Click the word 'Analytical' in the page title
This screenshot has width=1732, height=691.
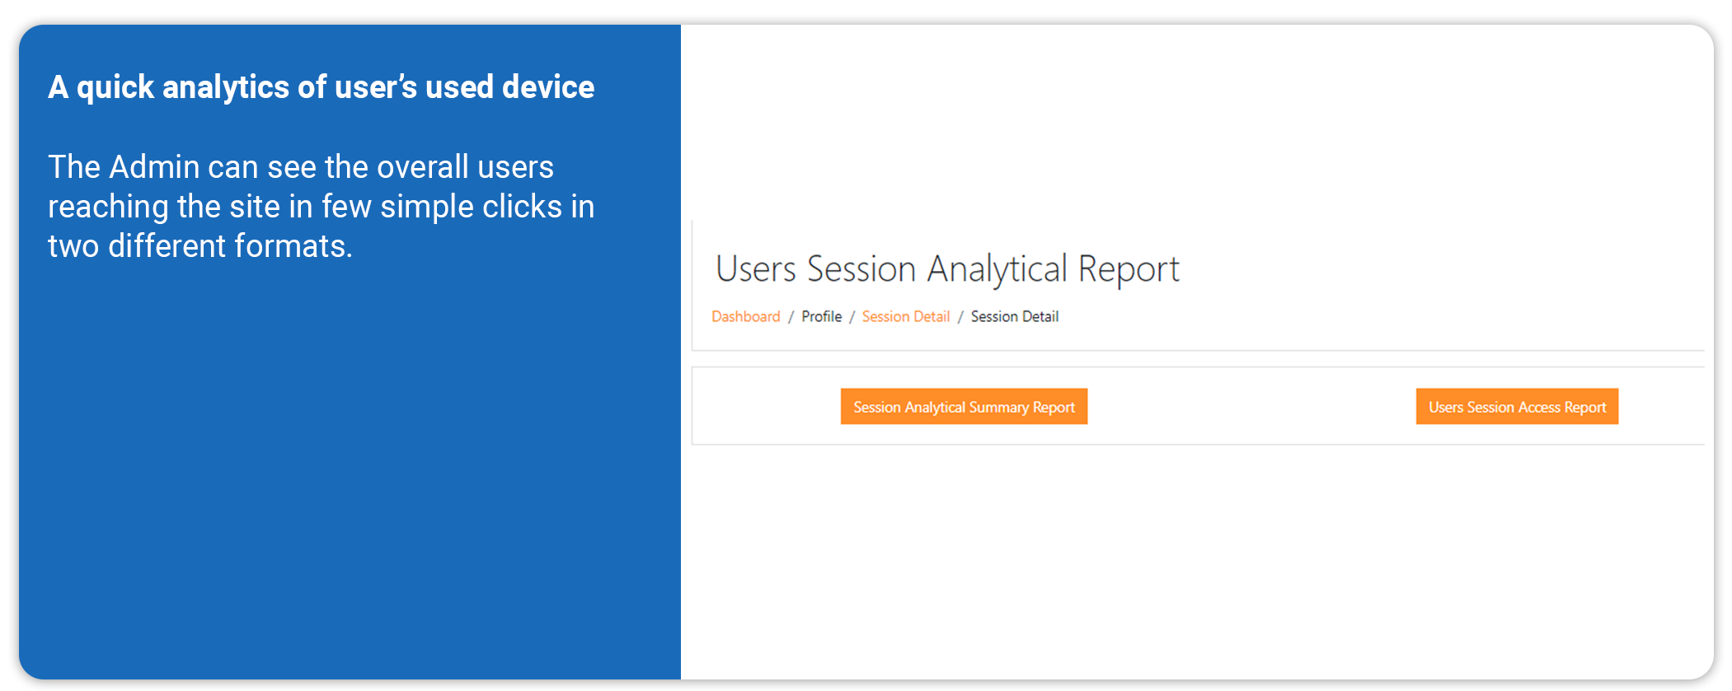coord(997,269)
